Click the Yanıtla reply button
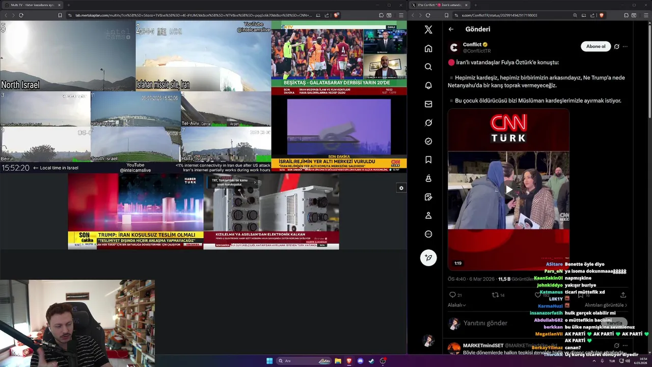This screenshot has height=367, width=652. tap(614, 323)
